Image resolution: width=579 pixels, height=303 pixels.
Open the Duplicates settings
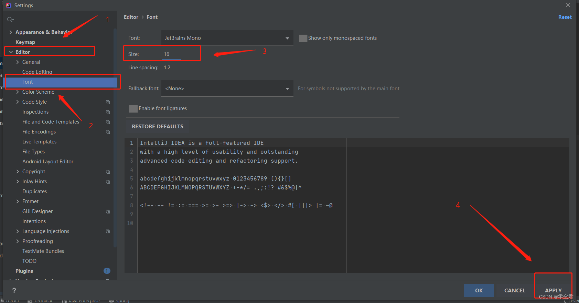tap(34, 191)
